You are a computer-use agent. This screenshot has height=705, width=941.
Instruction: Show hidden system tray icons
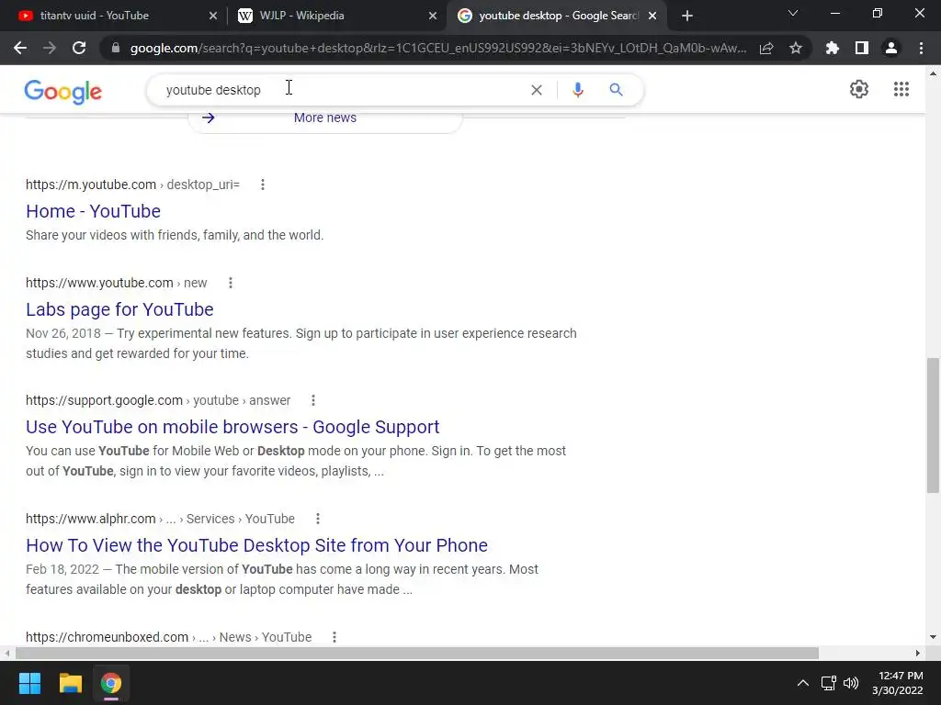point(802,683)
